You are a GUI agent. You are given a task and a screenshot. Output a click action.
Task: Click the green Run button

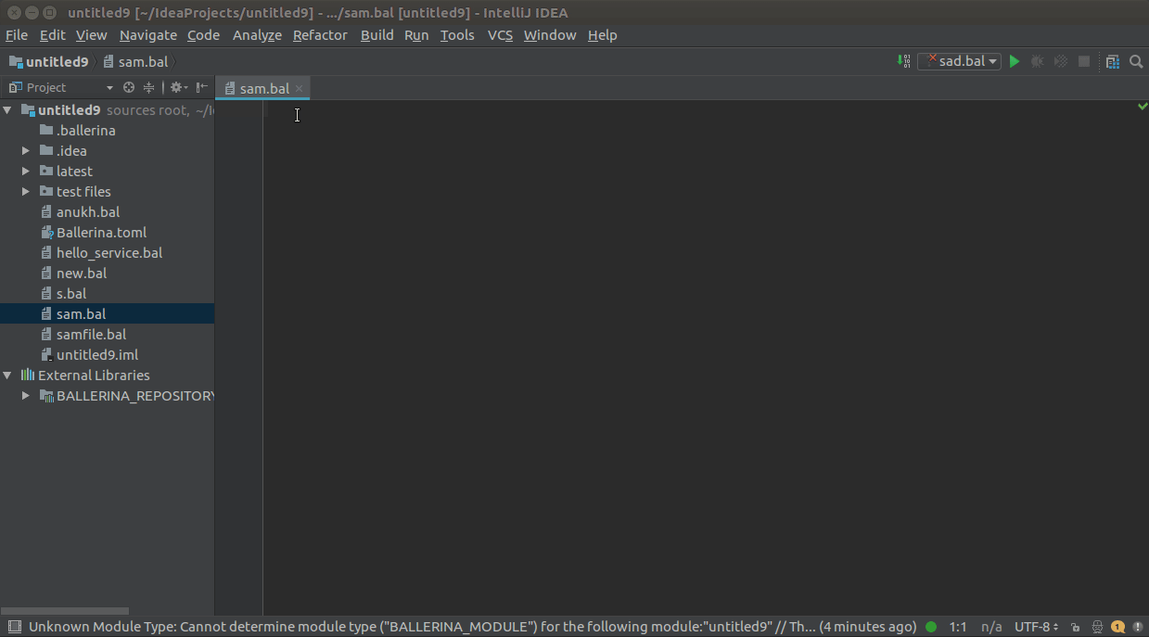pos(1015,61)
